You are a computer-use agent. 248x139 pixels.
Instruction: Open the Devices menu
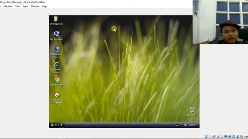coord(35,7)
